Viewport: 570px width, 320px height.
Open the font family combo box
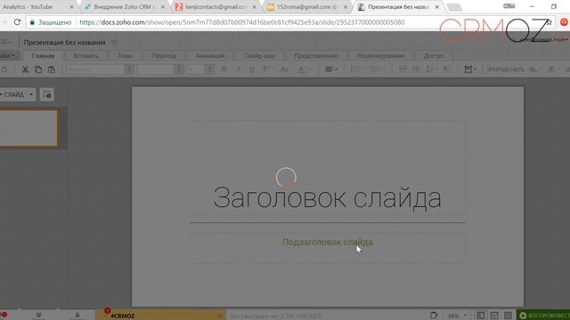[x=99, y=69]
